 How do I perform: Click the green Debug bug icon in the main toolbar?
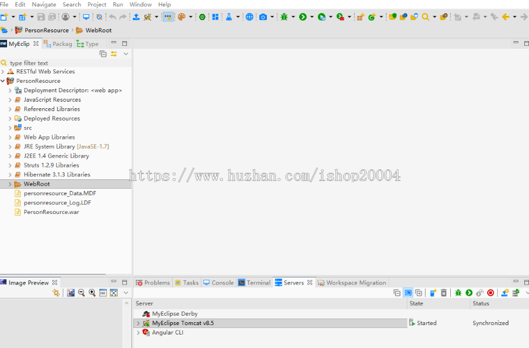[284, 17]
